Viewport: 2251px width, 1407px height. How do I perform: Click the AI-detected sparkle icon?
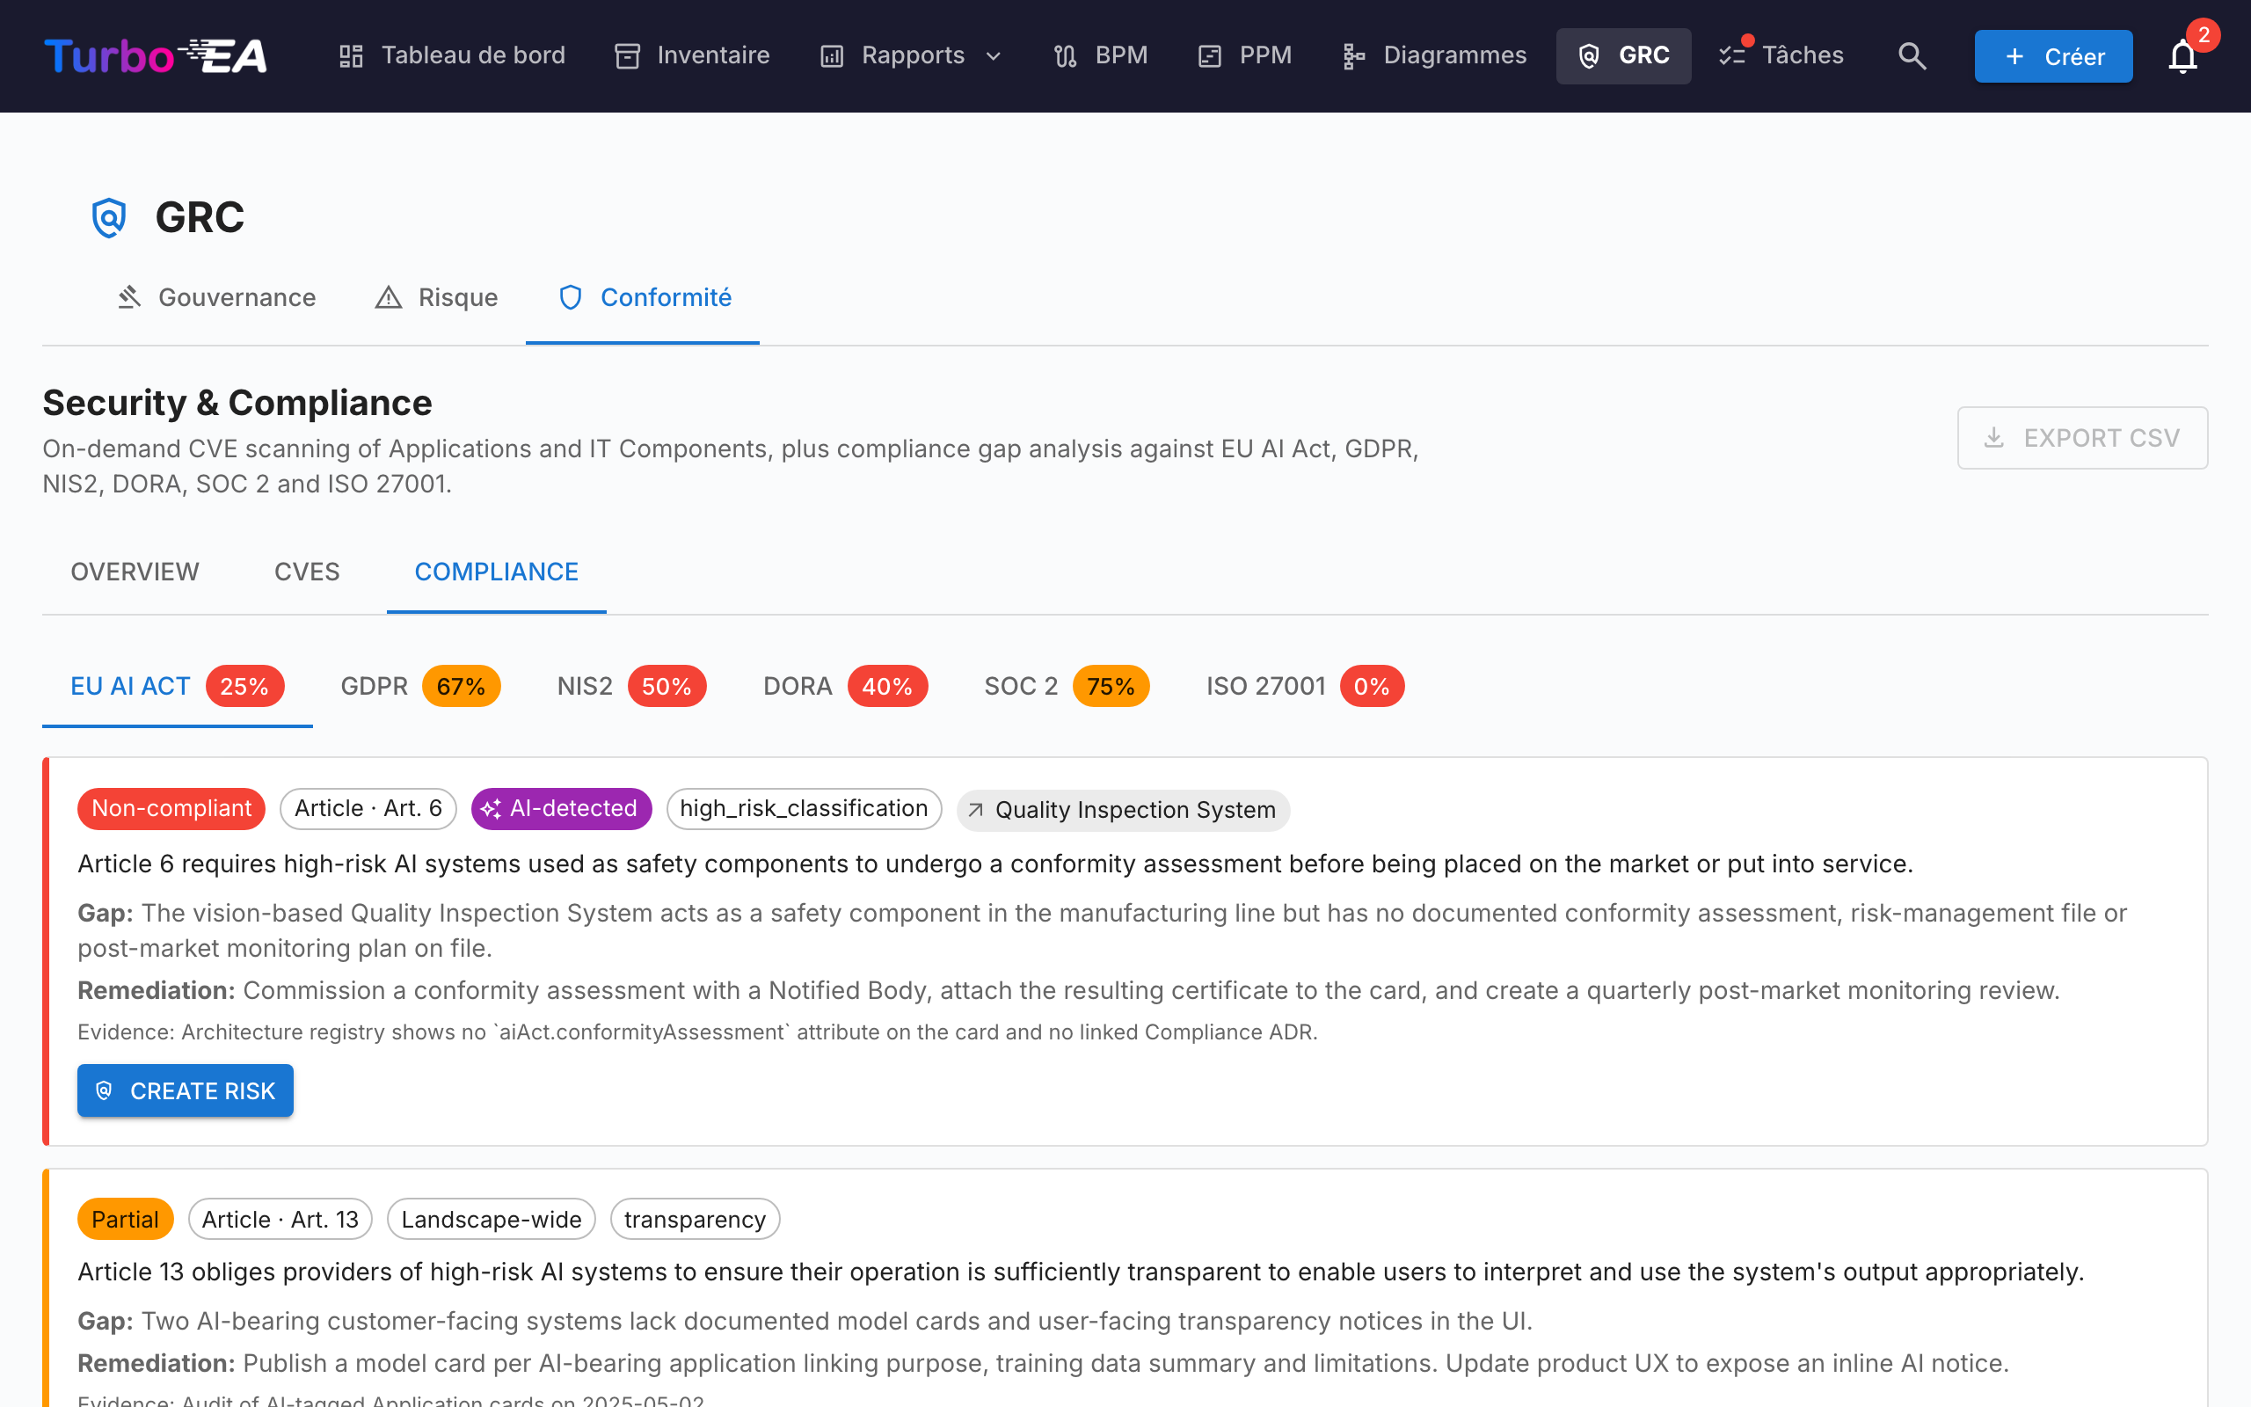click(492, 809)
